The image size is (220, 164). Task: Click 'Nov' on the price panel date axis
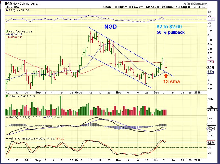(x=119, y=92)
